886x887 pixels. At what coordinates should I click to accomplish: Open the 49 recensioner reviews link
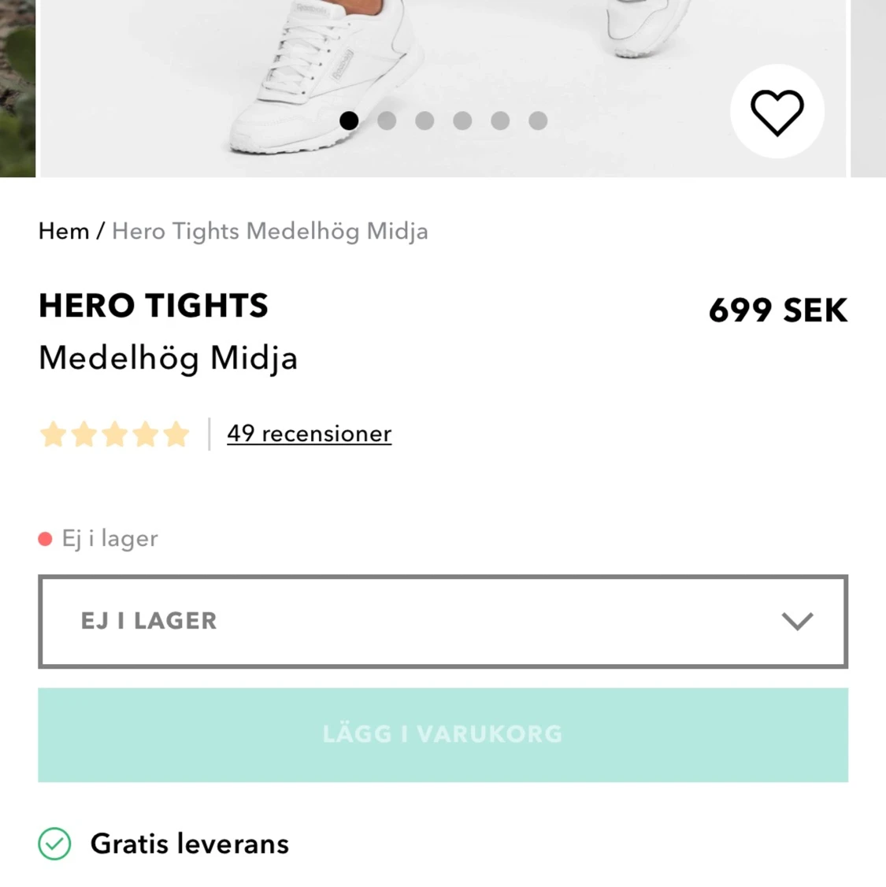coord(309,434)
